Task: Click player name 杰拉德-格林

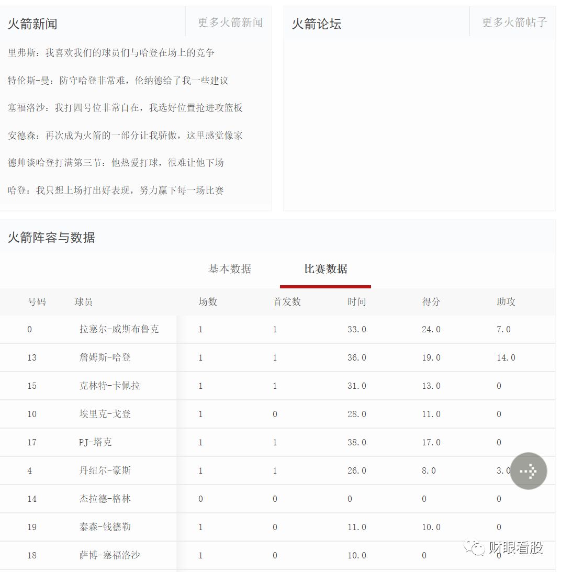Action: pos(105,499)
